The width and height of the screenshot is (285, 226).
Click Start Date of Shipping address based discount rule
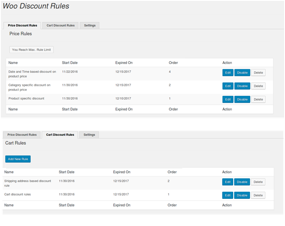[x=67, y=181]
